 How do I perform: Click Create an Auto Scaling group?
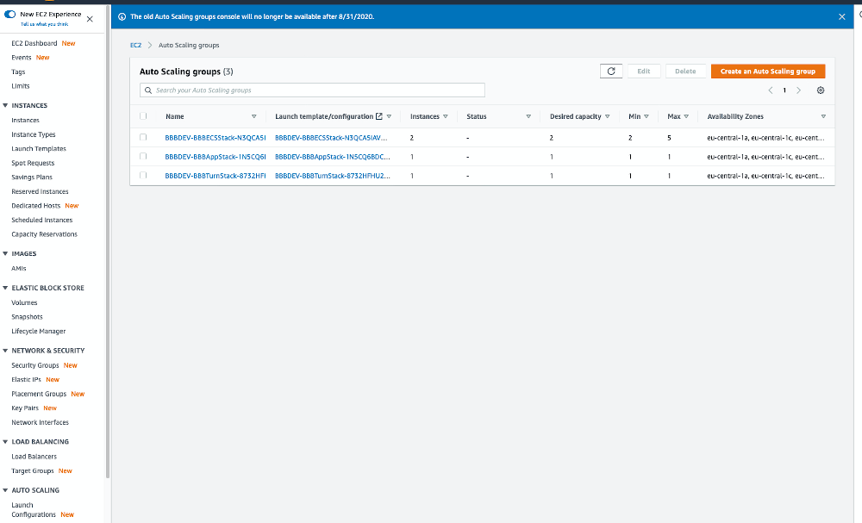[768, 71]
